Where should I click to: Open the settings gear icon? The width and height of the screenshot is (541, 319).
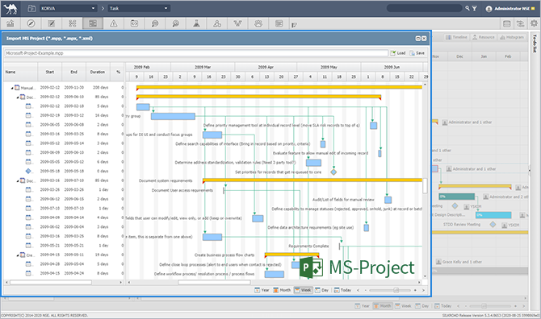(534, 23)
